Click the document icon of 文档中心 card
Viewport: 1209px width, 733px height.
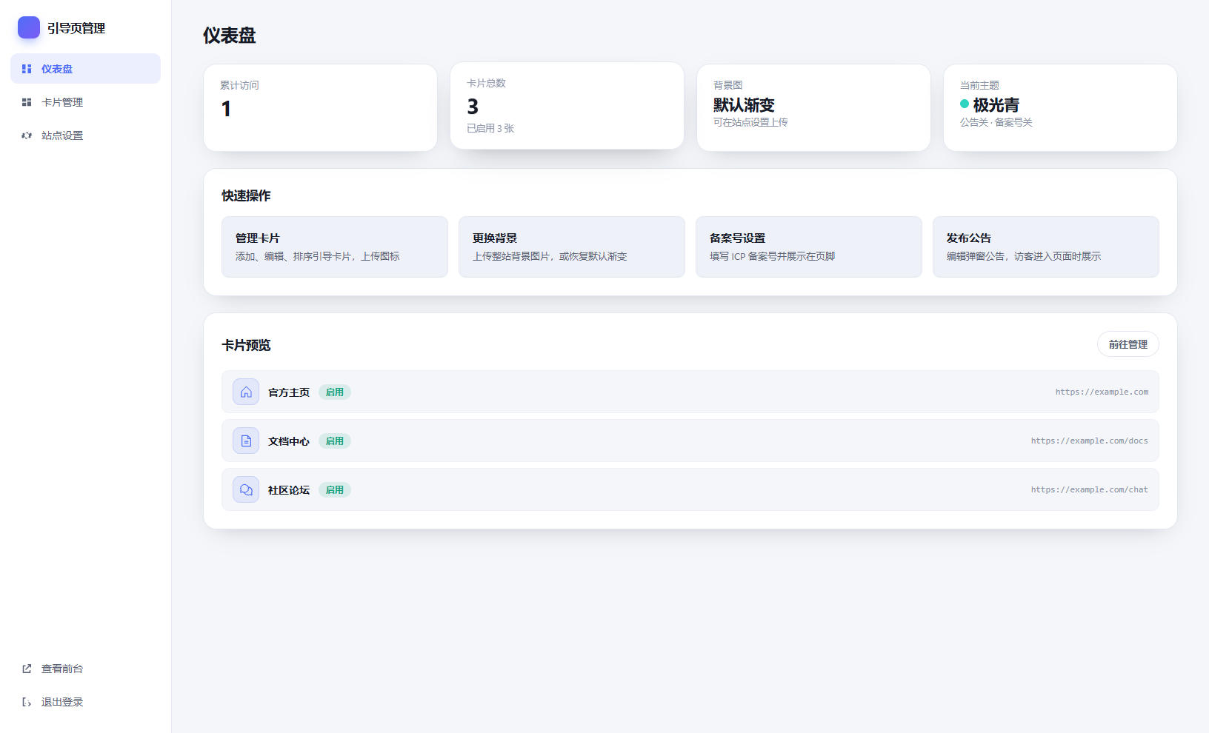click(246, 441)
